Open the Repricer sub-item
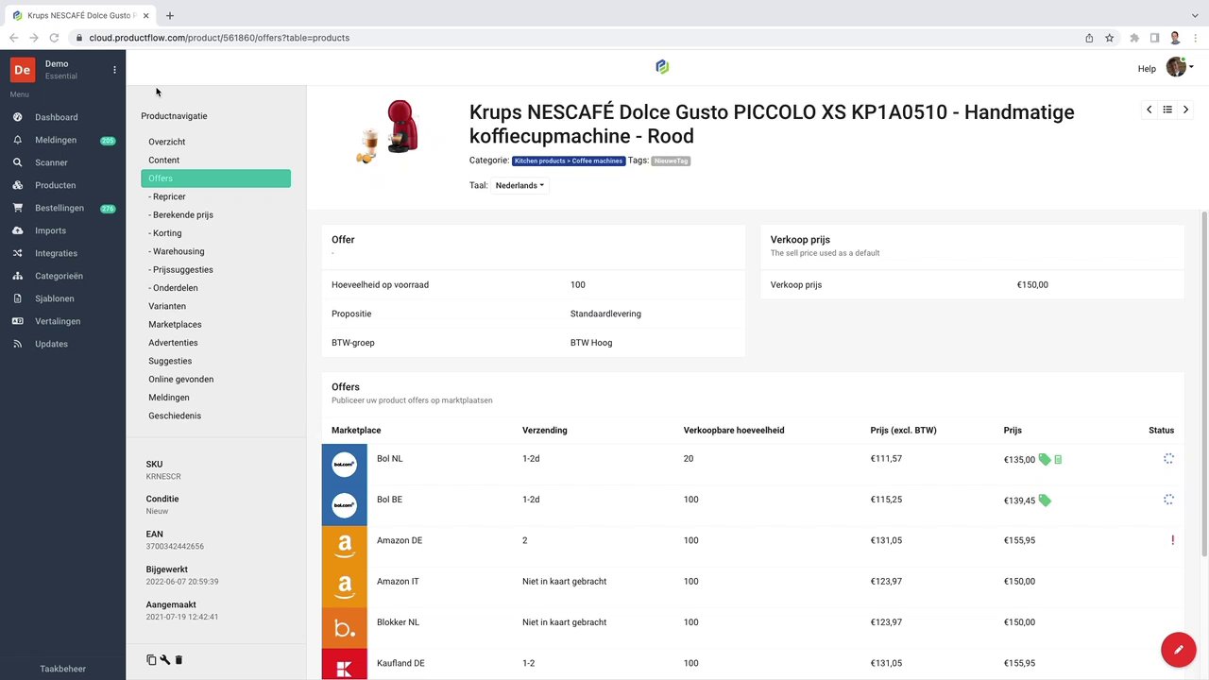 pos(167,196)
